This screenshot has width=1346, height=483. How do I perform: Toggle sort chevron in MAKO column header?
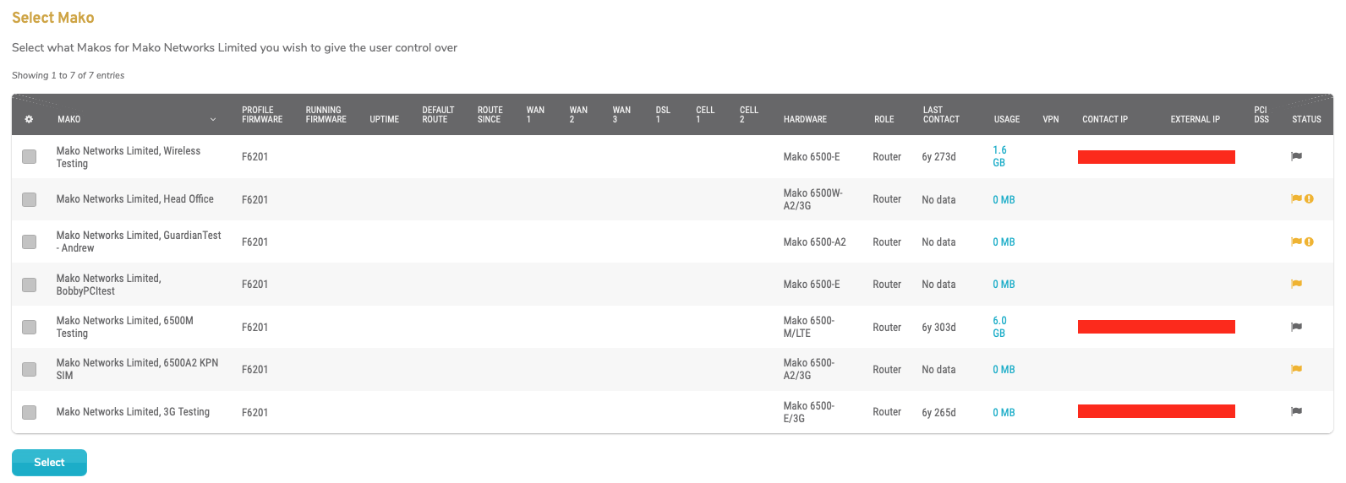(x=213, y=120)
